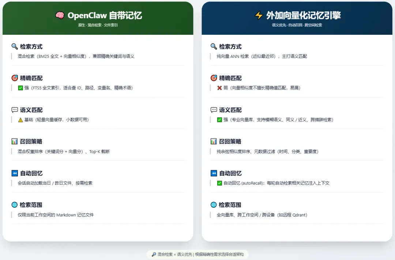Click the rewind icon in 外加向量化 自动回忆
The image size is (395, 260).
[x=214, y=173]
